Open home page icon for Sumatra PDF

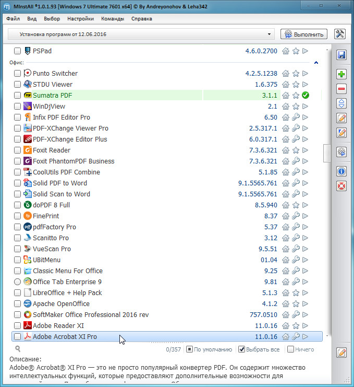click(286, 95)
